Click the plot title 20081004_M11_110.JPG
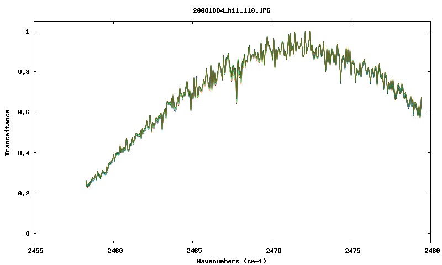 pyautogui.click(x=231, y=11)
